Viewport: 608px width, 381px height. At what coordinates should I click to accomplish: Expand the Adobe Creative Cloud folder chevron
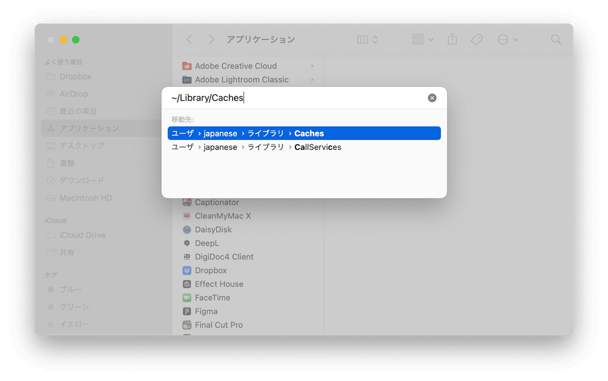point(312,66)
